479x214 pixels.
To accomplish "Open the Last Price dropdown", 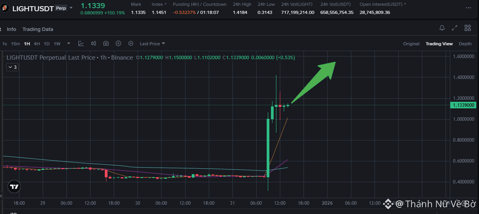I will tap(153, 44).
